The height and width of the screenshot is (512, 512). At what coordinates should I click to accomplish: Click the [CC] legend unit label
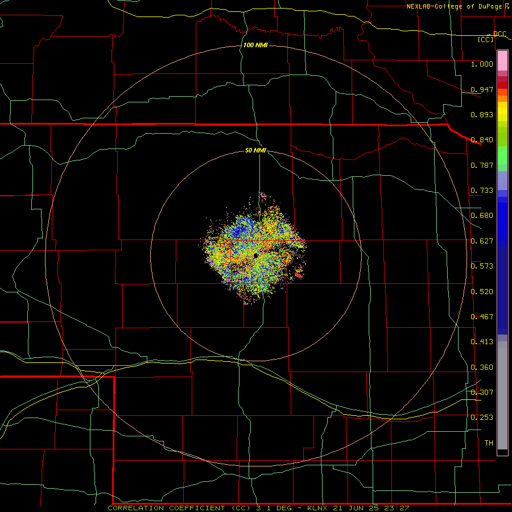486,39
